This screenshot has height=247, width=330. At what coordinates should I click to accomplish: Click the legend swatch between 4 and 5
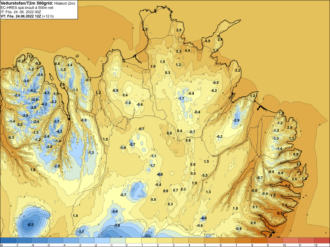196,240
